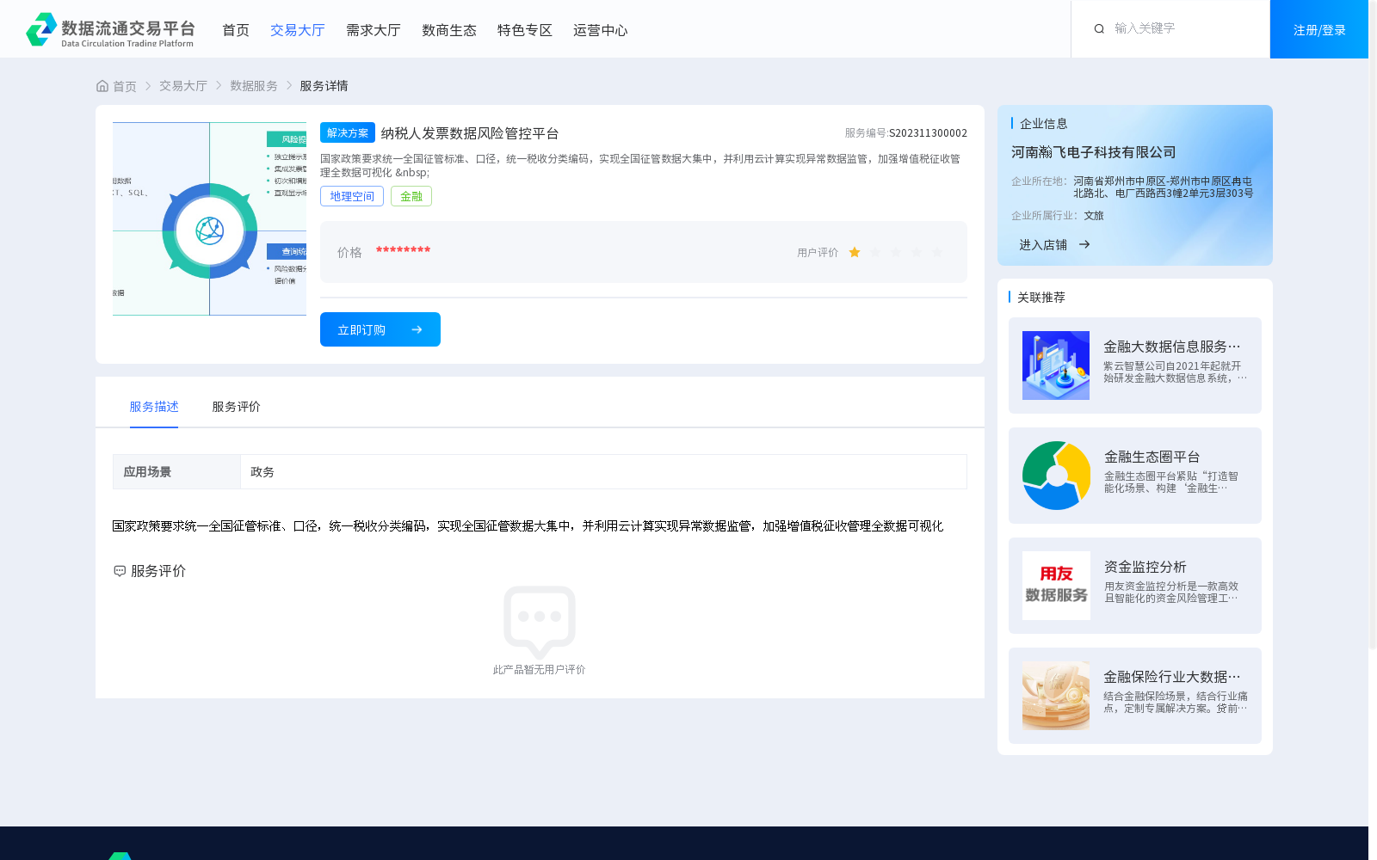This screenshot has width=1377, height=860.
Task: Click the comment icon beside 服务评价 heading
Action: coord(120,571)
